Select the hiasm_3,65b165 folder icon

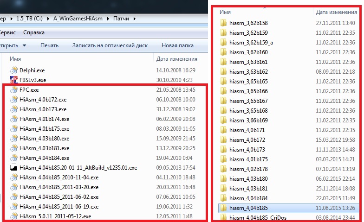[223, 81]
